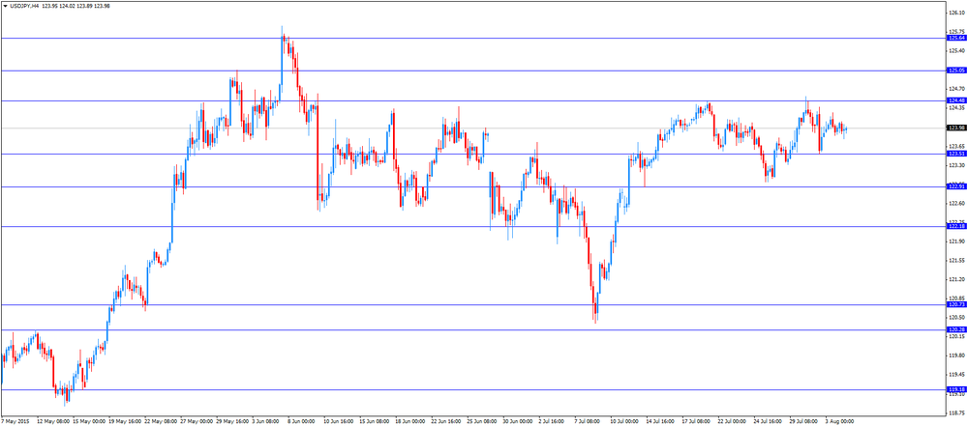Select the 122.91 price level label
Screen dimensions: 968x426
[x=956, y=186]
